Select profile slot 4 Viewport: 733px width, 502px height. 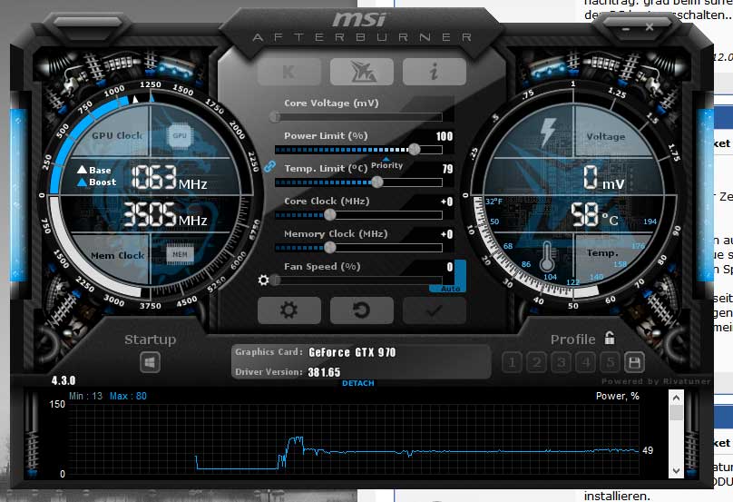click(x=585, y=362)
